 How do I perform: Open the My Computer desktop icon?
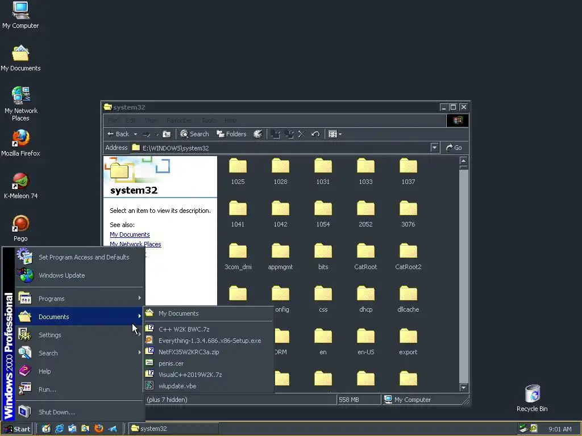(x=20, y=15)
